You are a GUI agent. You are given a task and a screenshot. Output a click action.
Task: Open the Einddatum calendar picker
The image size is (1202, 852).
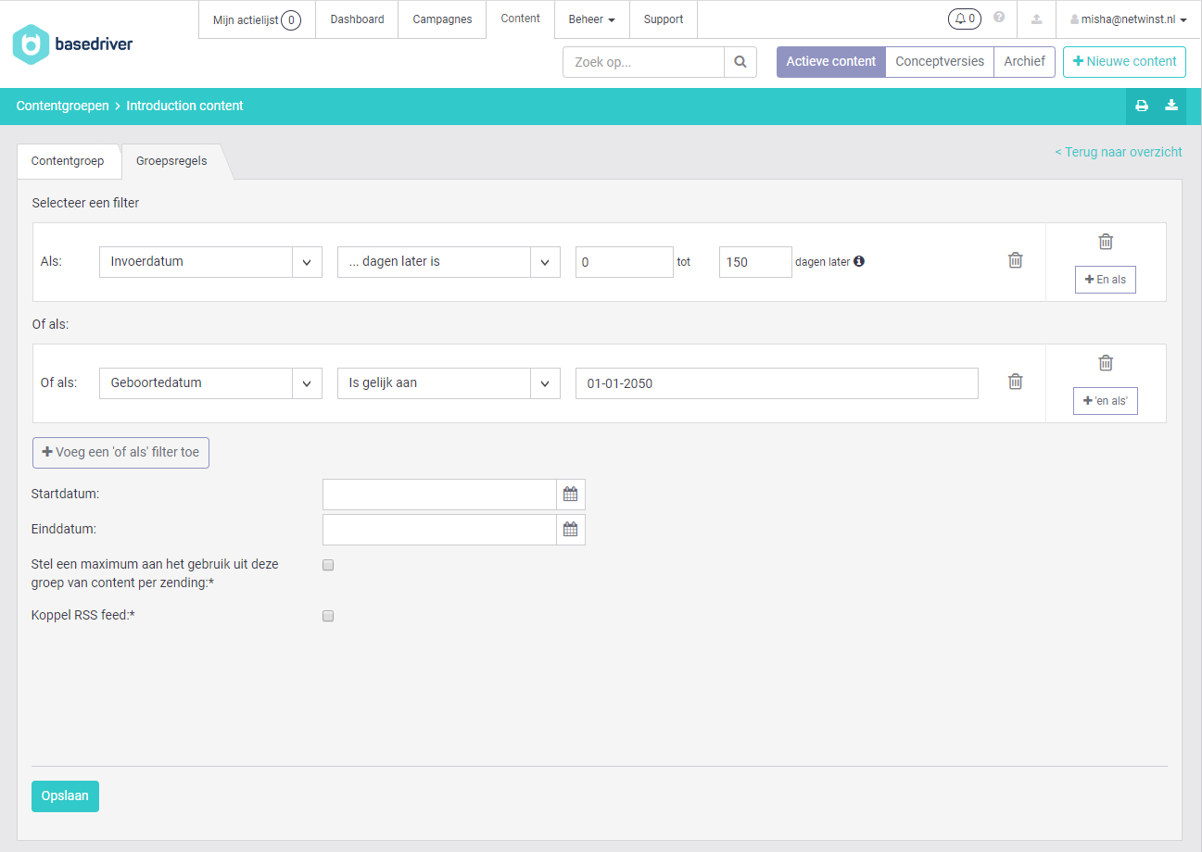[x=571, y=530]
